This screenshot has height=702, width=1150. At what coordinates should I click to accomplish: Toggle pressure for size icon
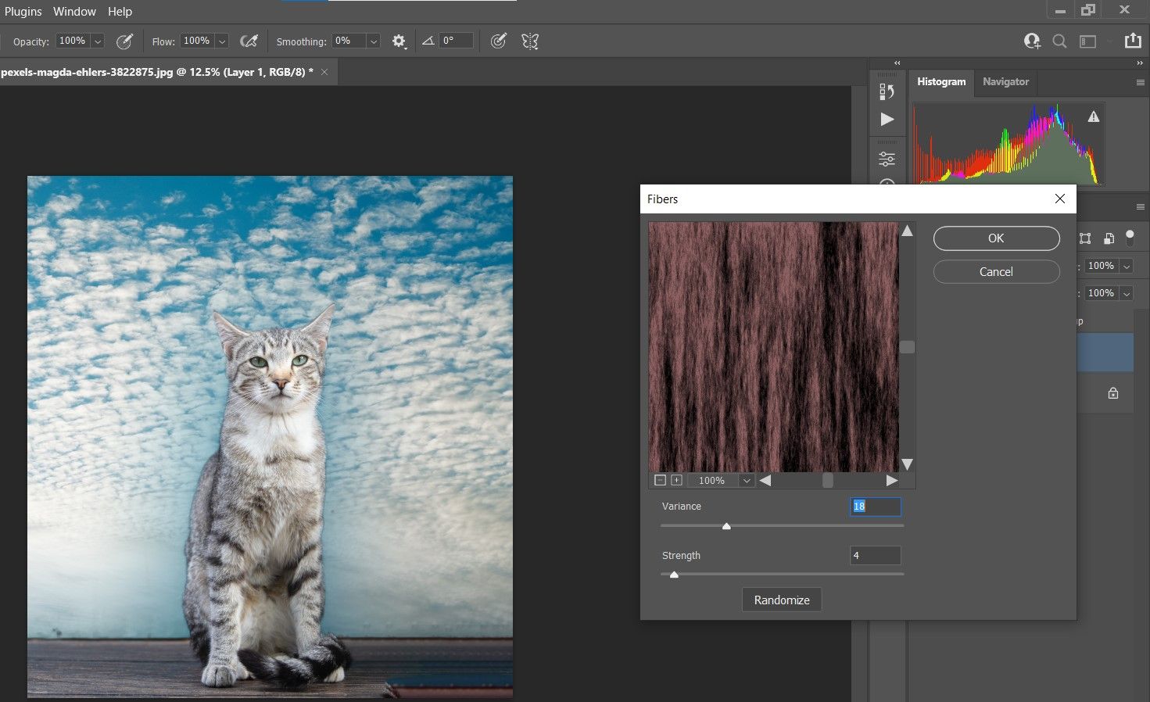point(498,41)
